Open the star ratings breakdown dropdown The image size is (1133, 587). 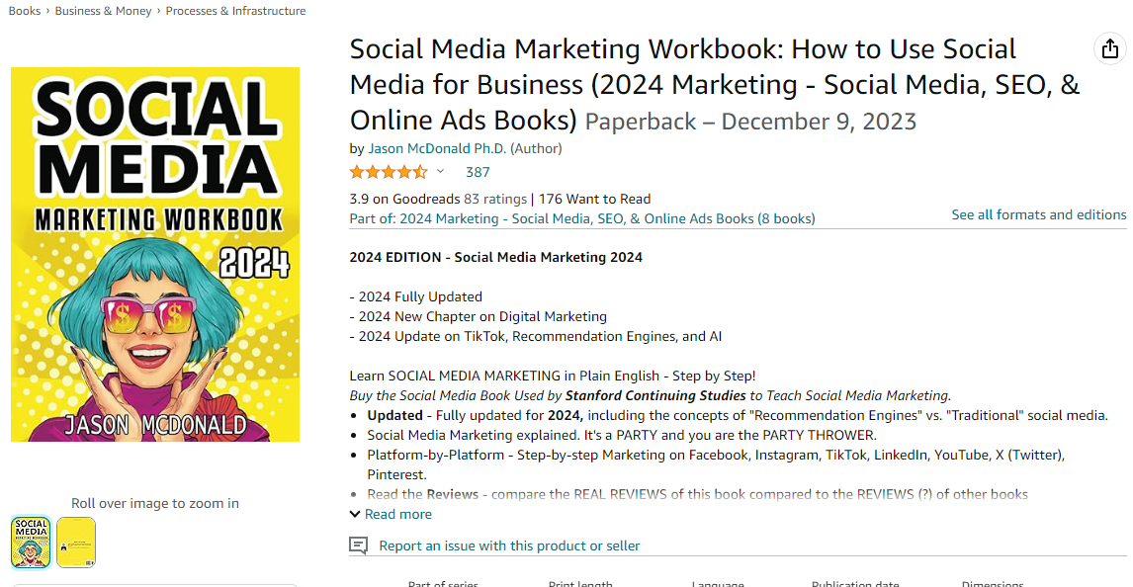click(441, 171)
